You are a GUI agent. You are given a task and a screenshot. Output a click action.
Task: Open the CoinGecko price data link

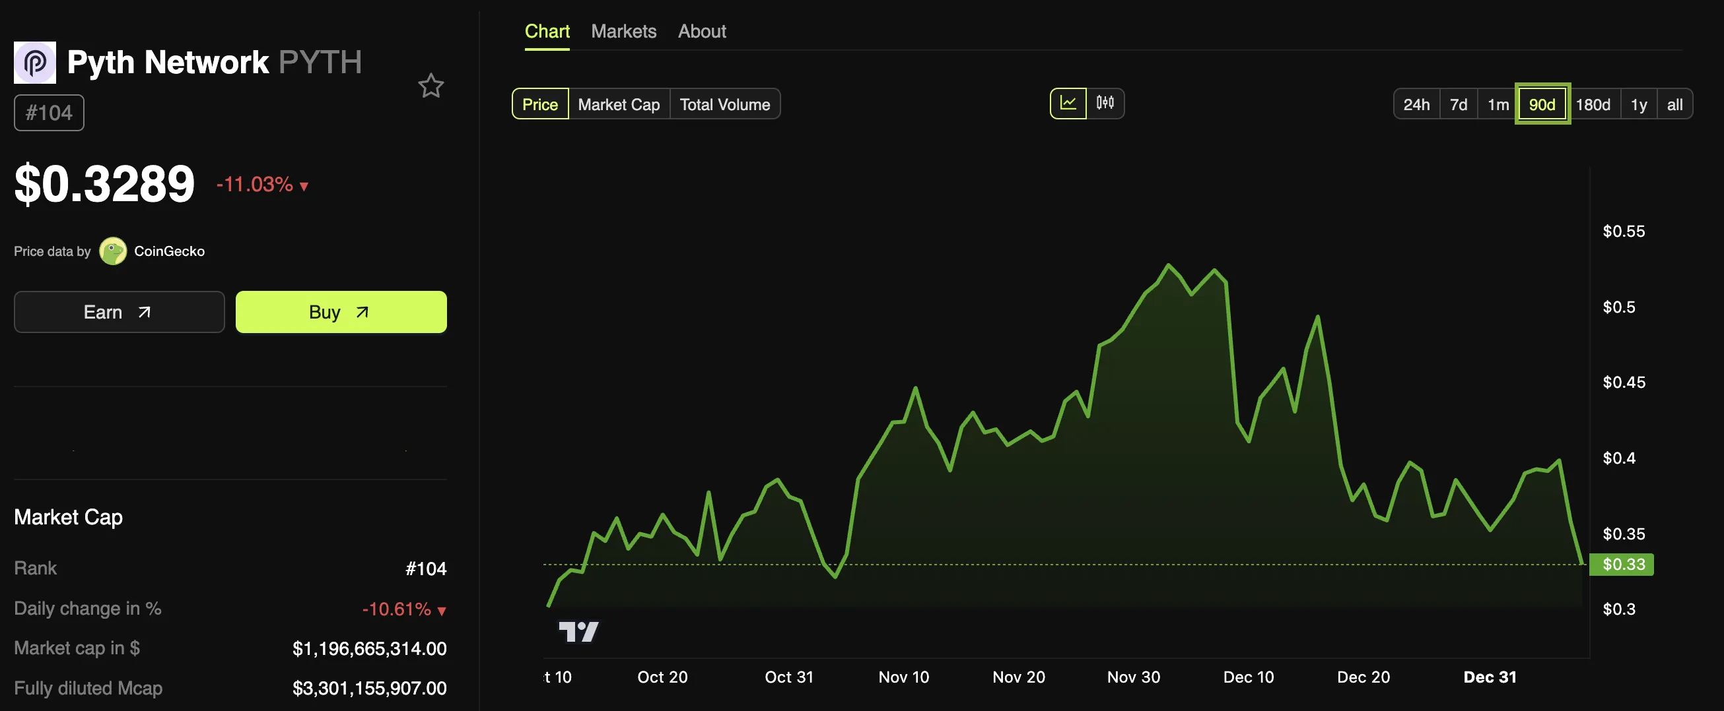point(169,251)
